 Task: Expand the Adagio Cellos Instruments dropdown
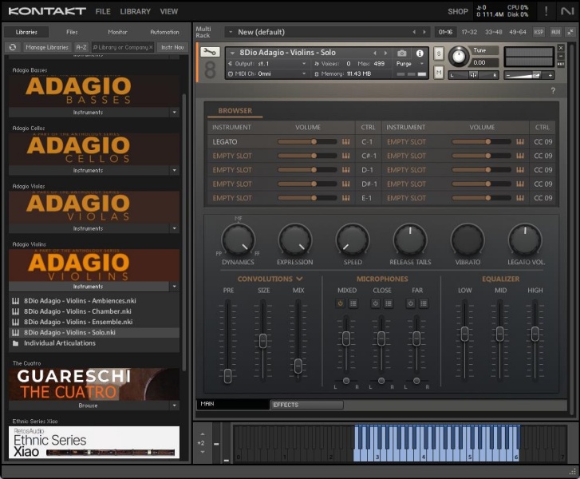click(x=174, y=170)
